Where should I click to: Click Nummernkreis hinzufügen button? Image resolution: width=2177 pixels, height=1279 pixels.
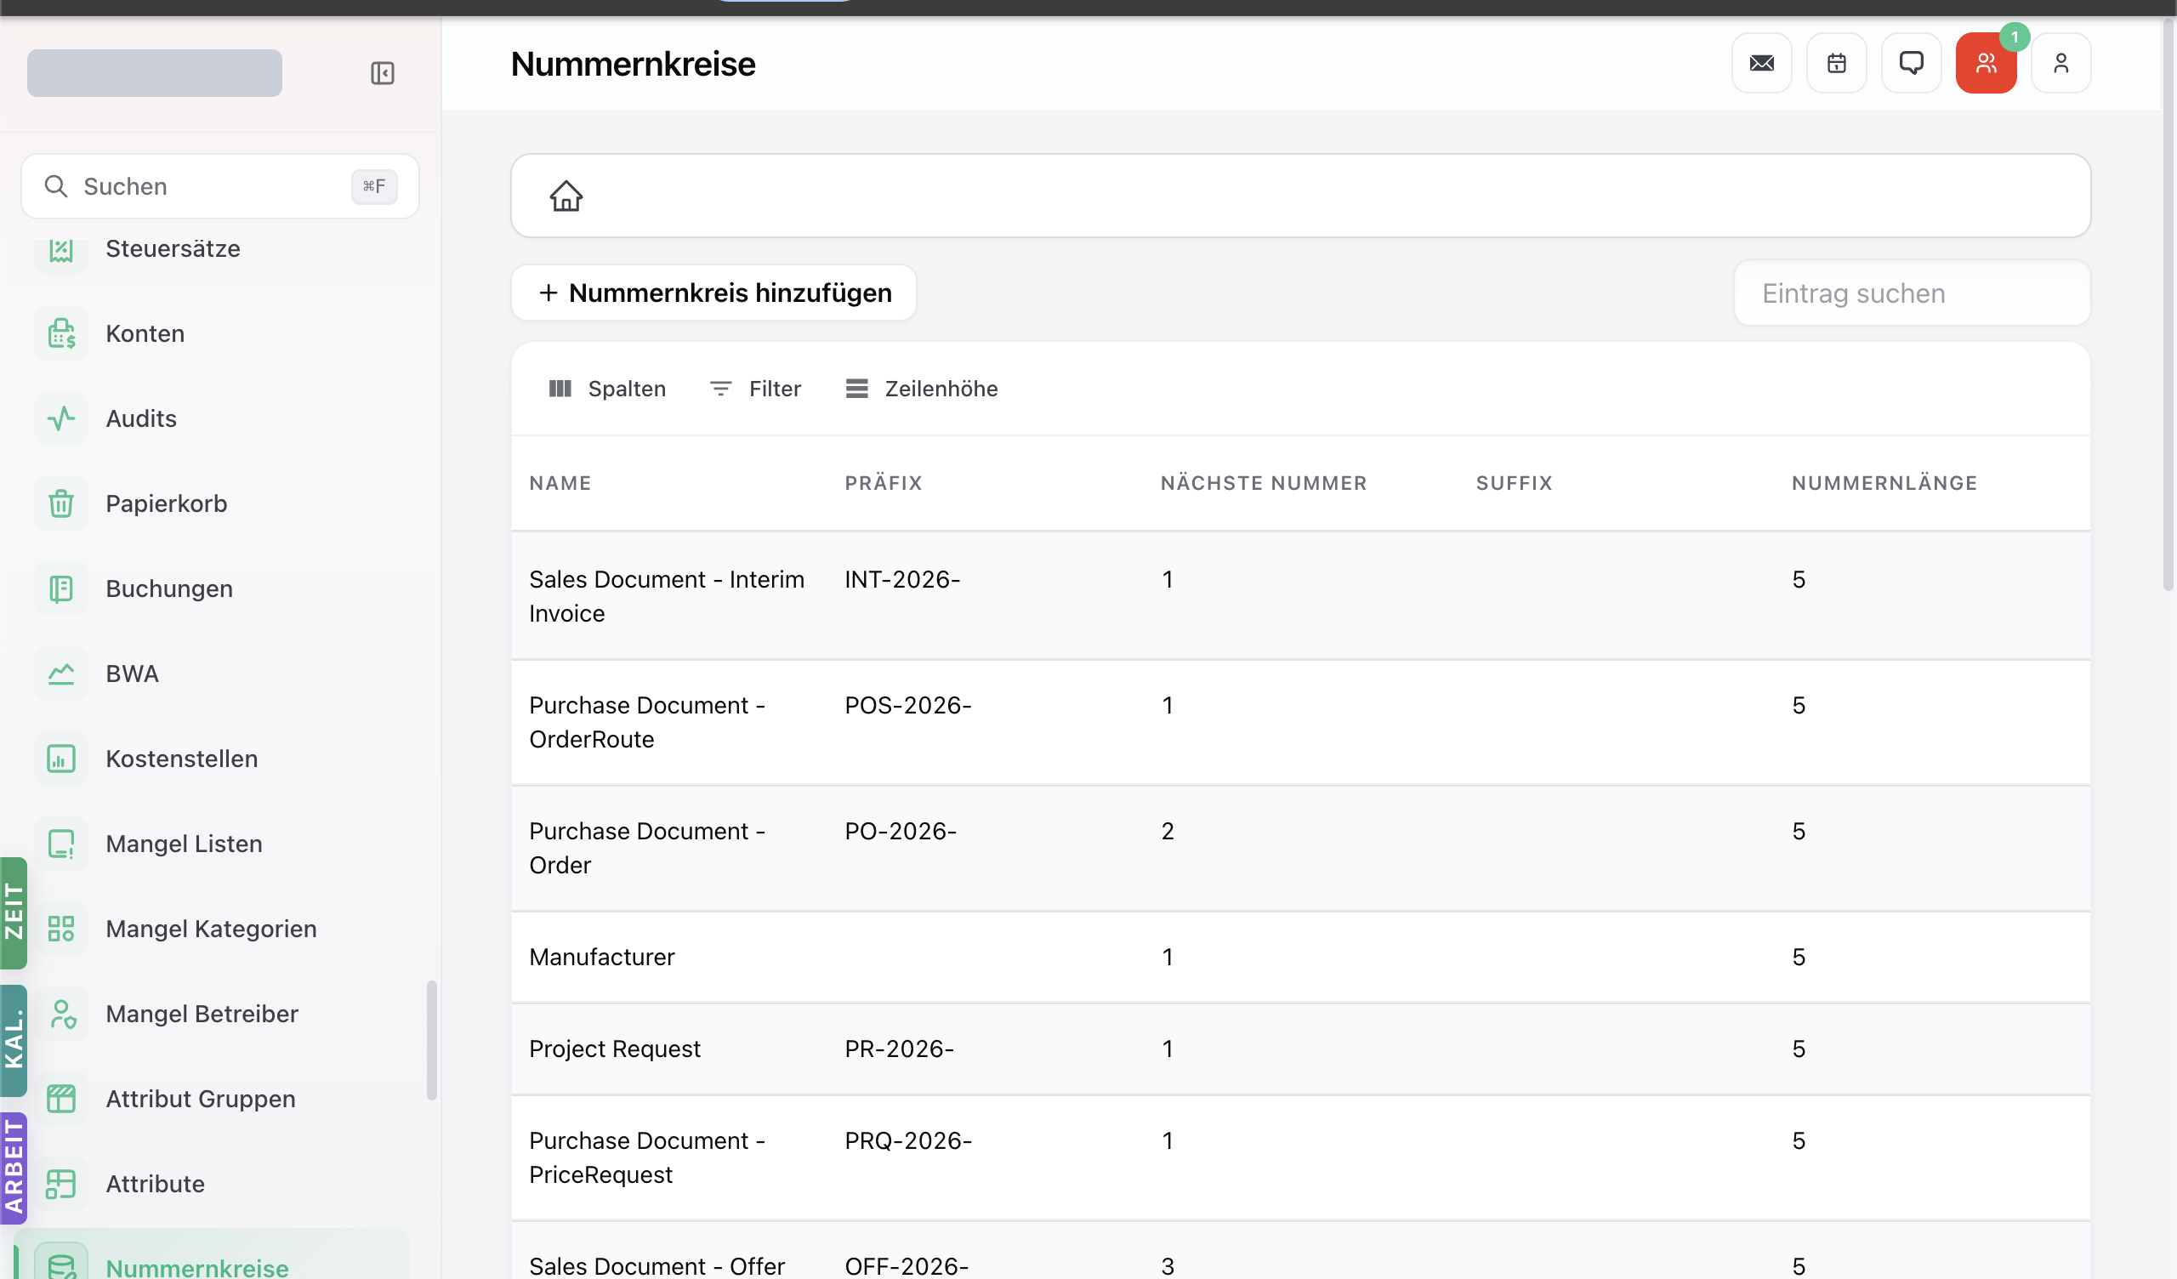click(713, 293)
